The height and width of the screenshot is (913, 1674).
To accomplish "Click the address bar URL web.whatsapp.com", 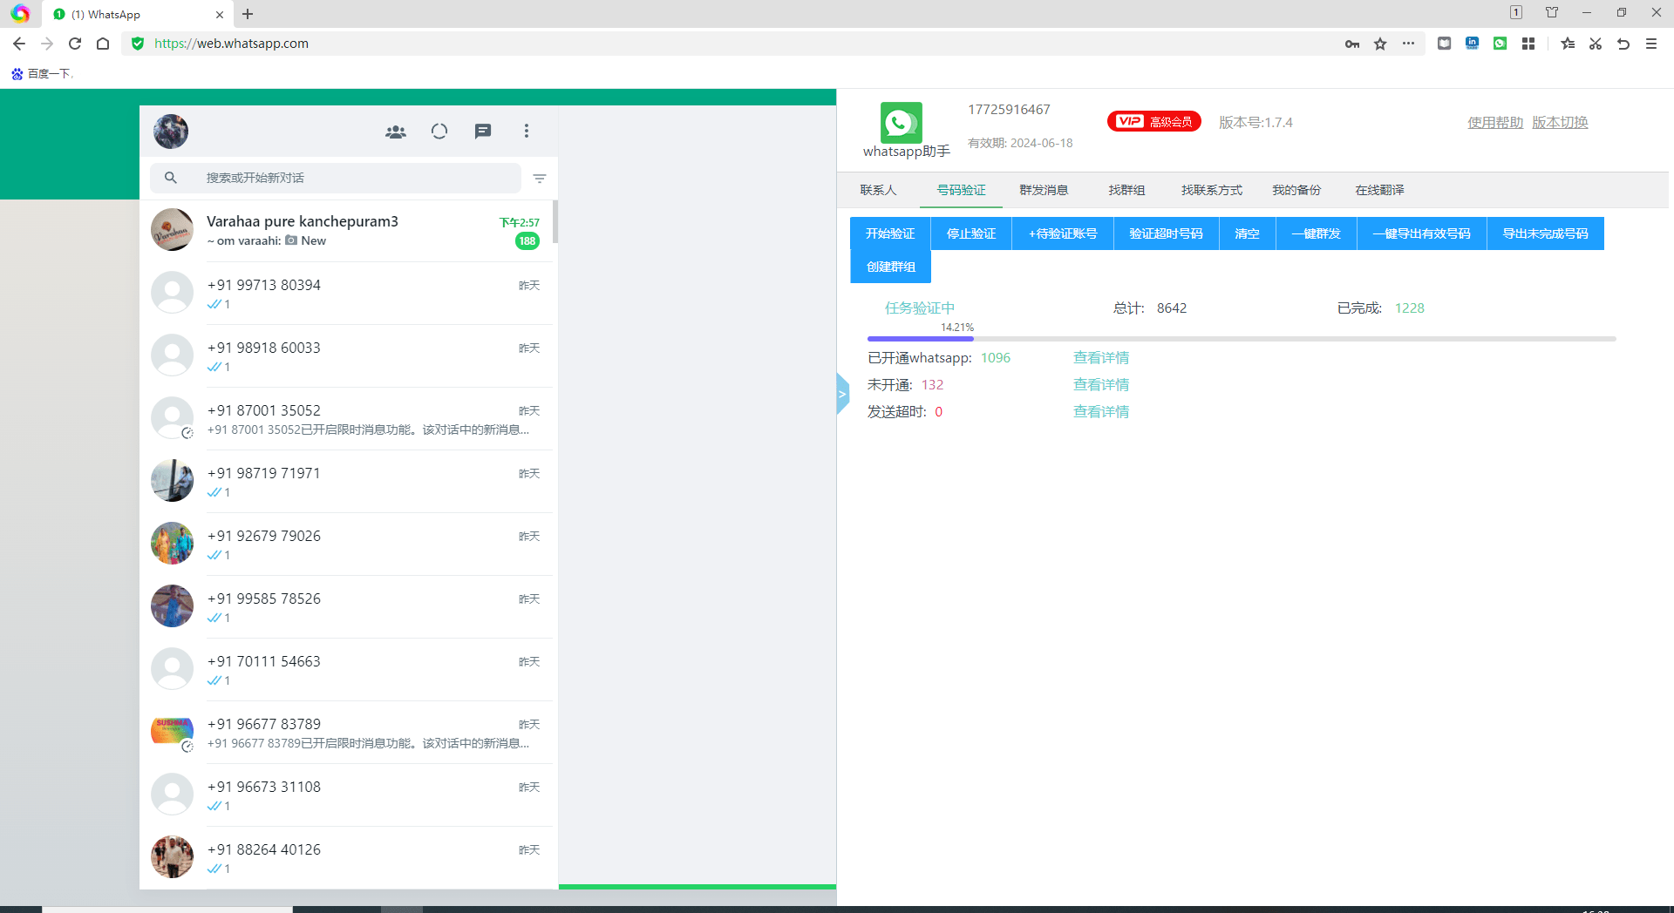I will [x=231, y=44].
